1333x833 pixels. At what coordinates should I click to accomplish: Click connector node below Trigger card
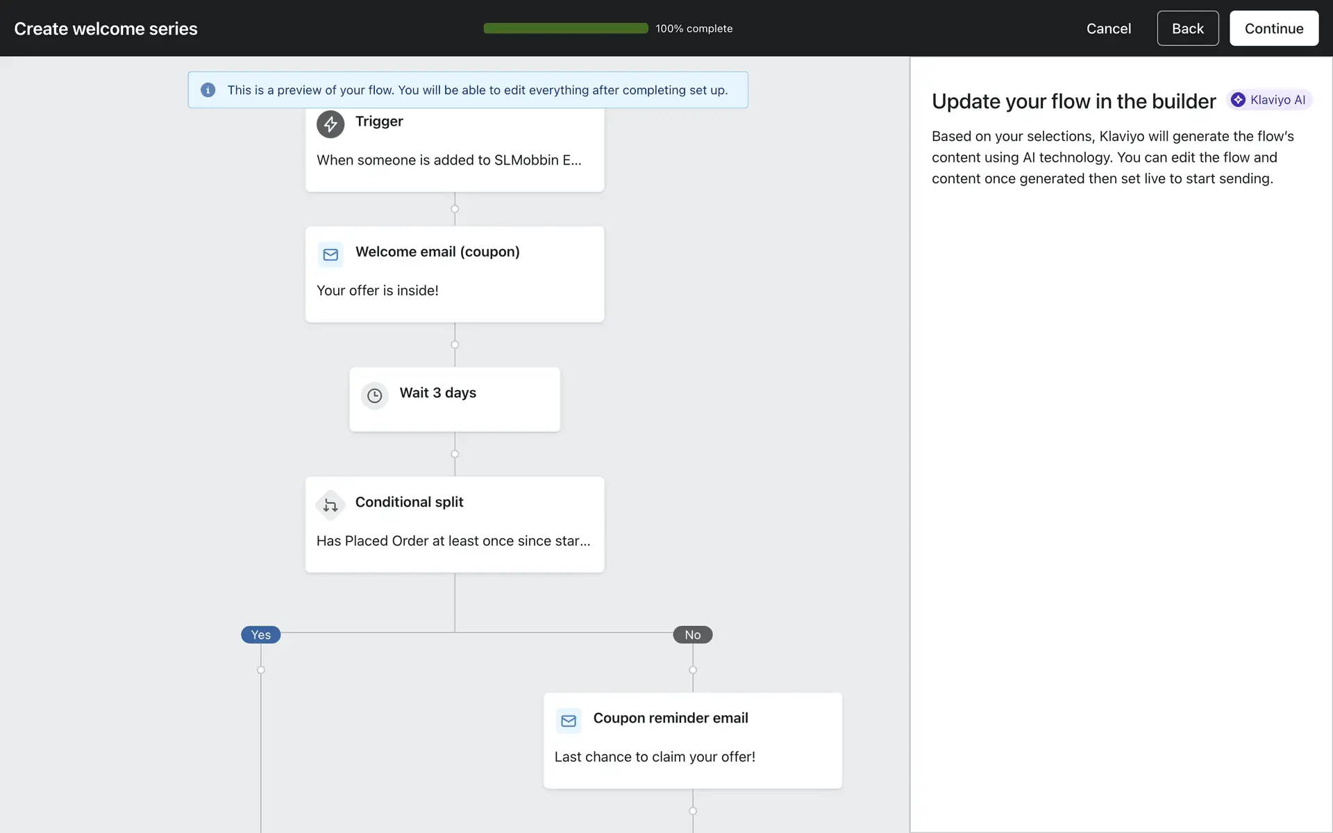(x=455, y=209)
